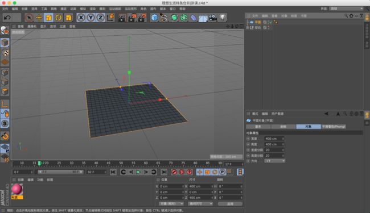Open the 对象(相对) coordinate mode dropdown
The width and height of the screenshot is (370, 213).
[171, 203]
